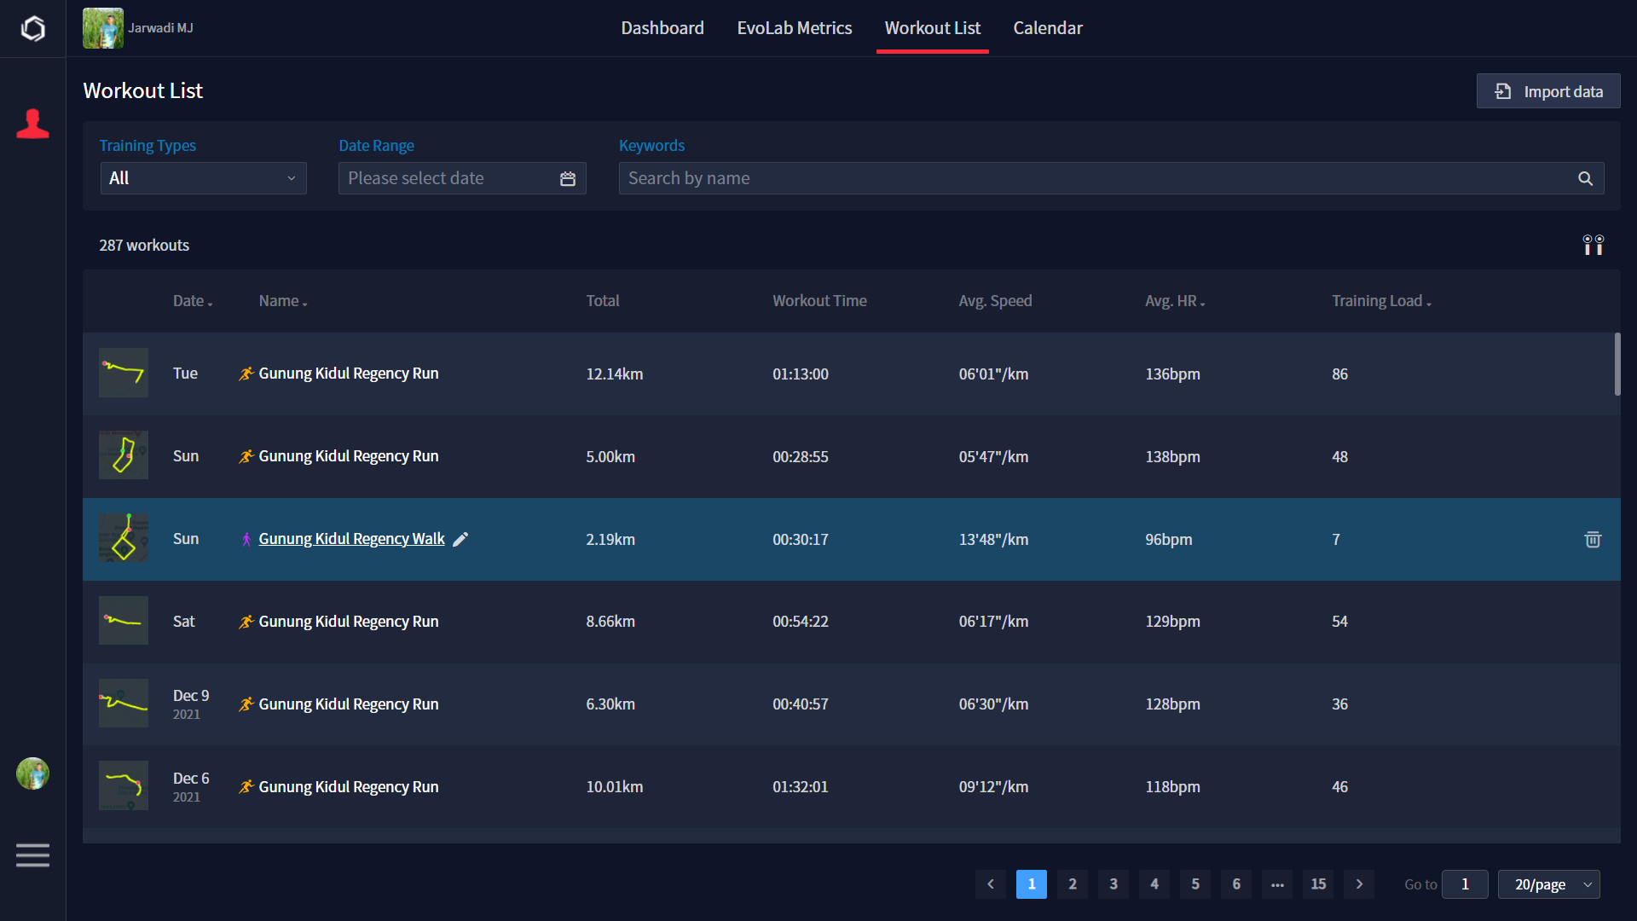Viewport: 1637px width, 921px height.
Task: Click the compare workouts icon
Action: tap(1593, 246)
